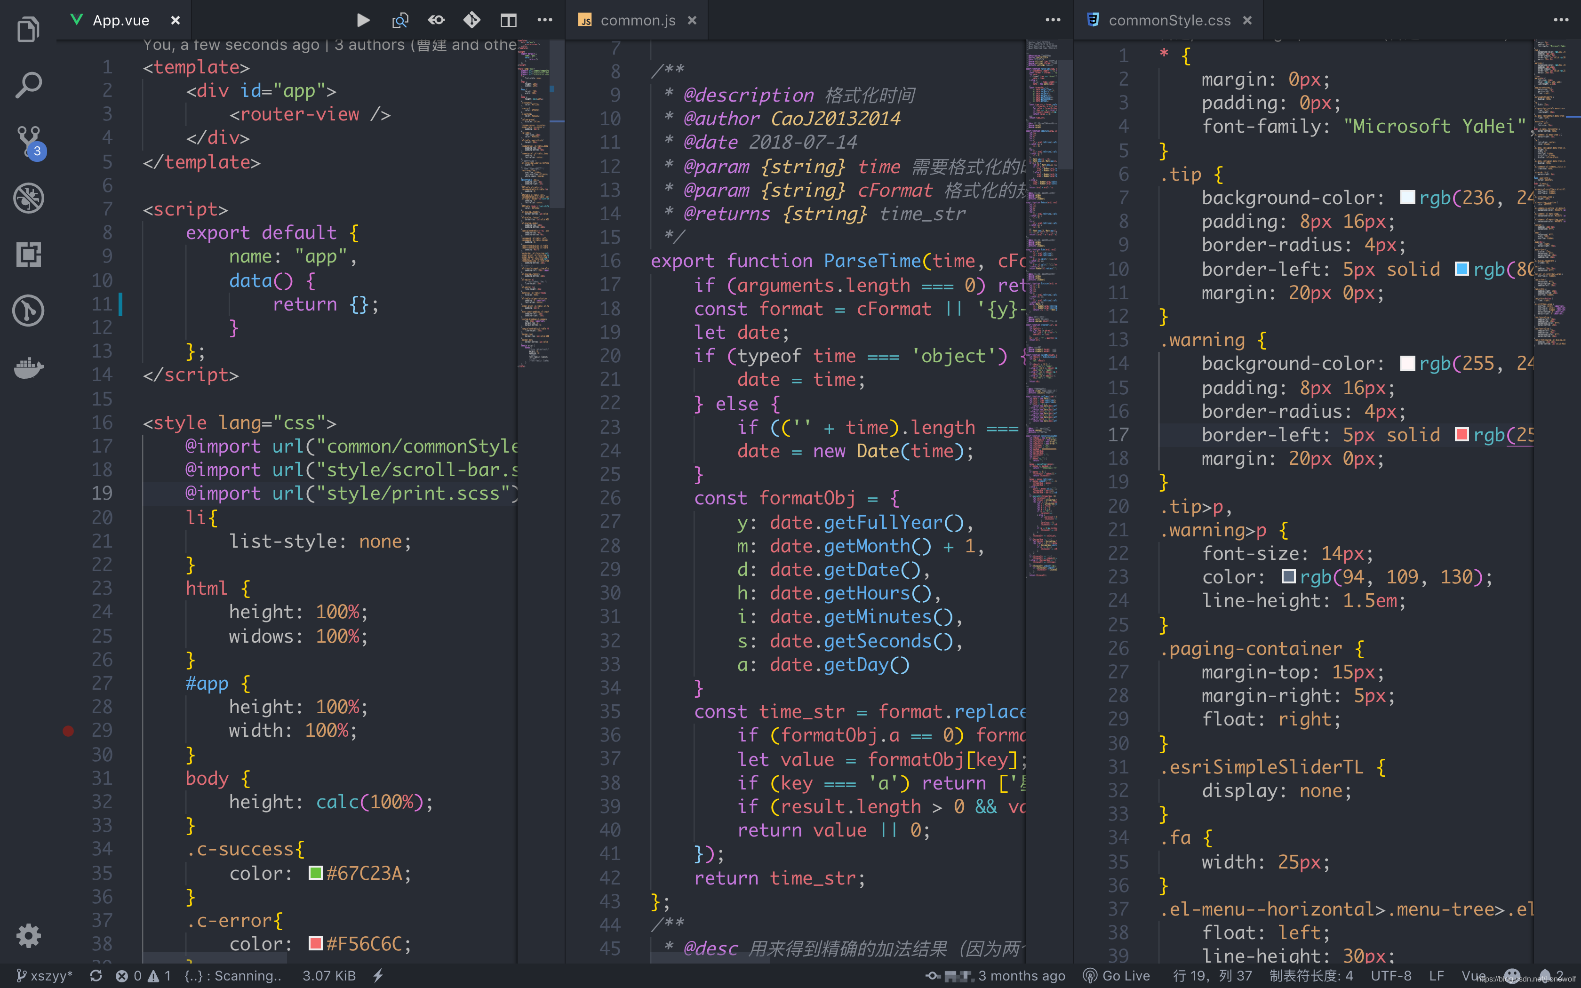Viewport: 1581px width, 988px height.
Task: Click the 3.07 KiB file size indicator
Action: (328, 976)
